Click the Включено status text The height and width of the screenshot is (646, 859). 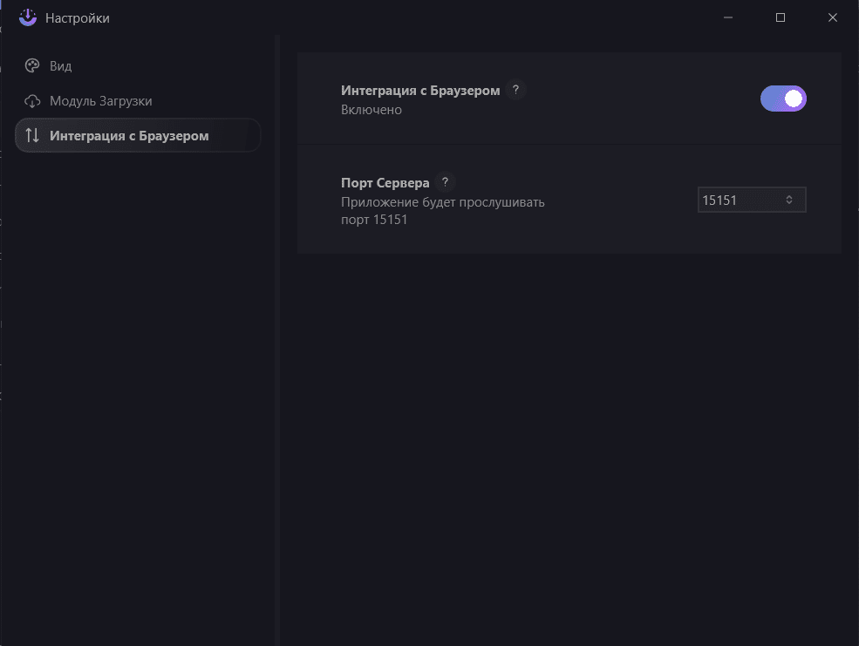371,110
